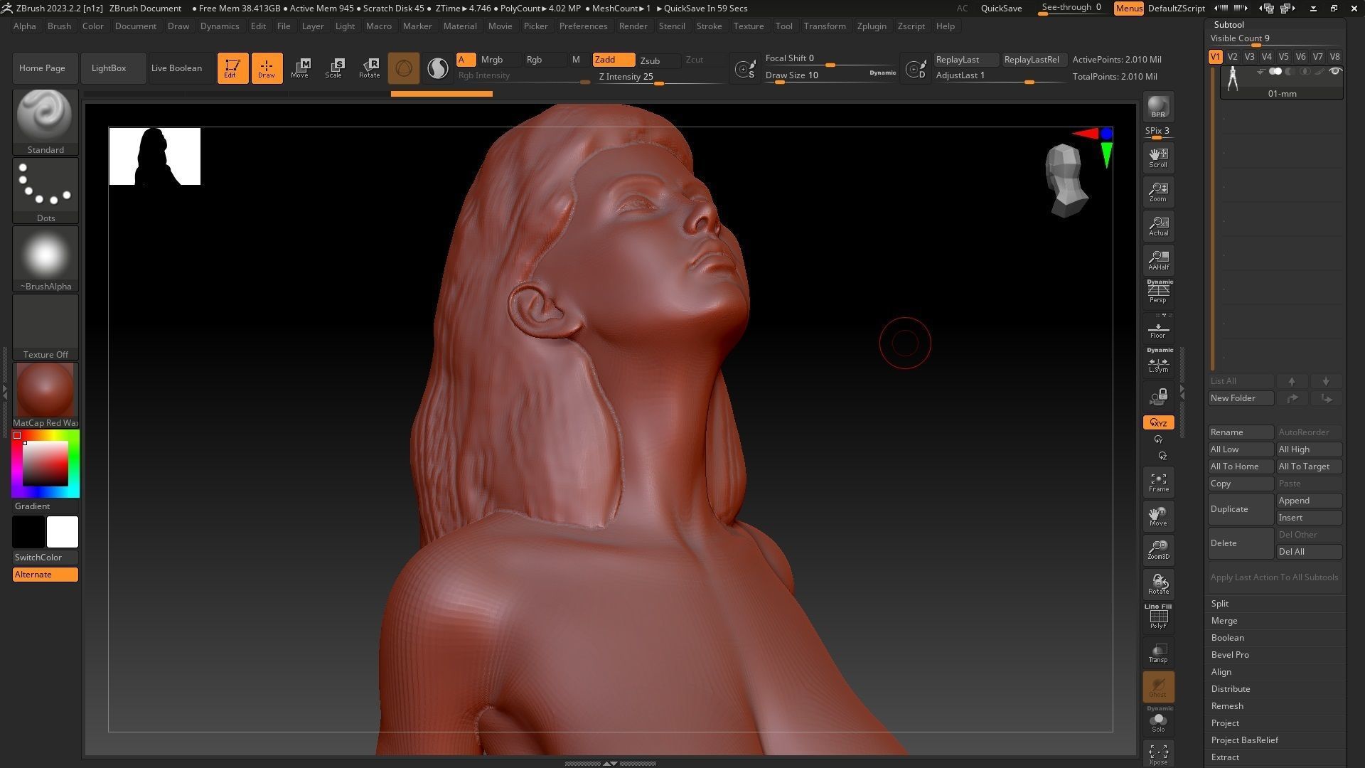Open the Transform menu
This screenshot has height=768, width=1365.
pyautogui.click(x=825, y=26)
